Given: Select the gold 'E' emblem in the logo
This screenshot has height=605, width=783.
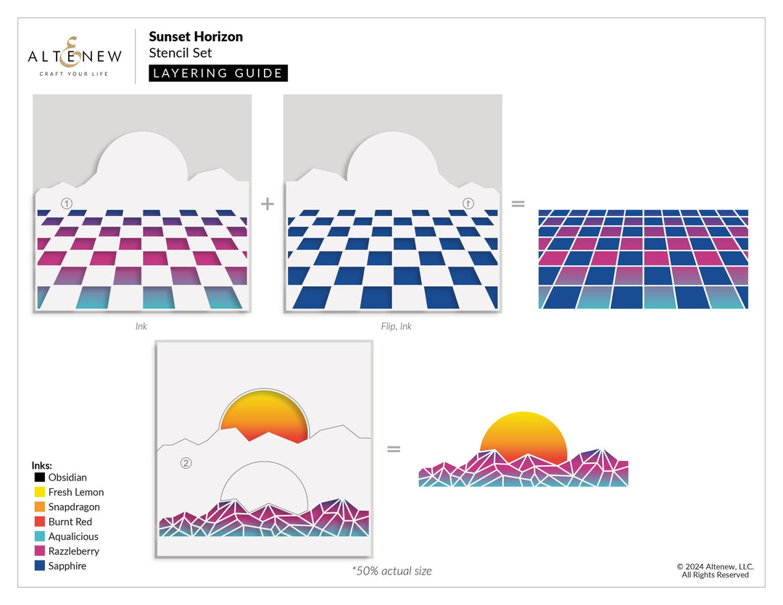Looking at the screenshot, I should (70, 51).
